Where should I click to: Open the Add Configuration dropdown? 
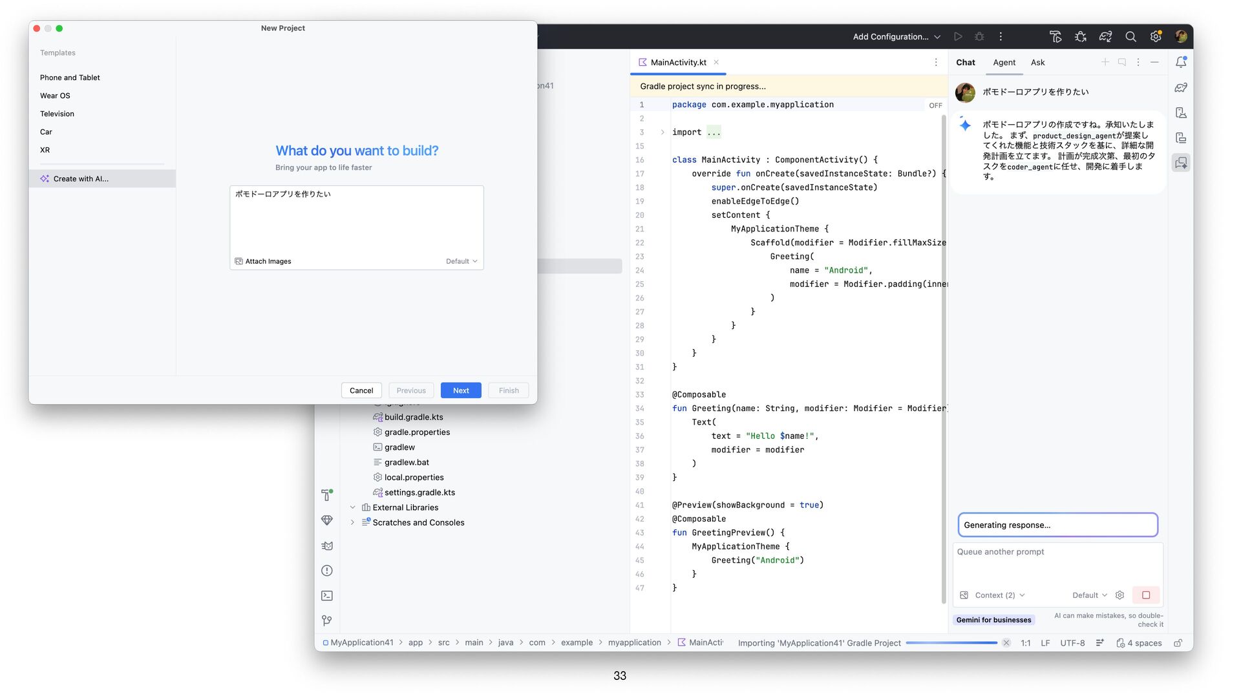[896, 37]
